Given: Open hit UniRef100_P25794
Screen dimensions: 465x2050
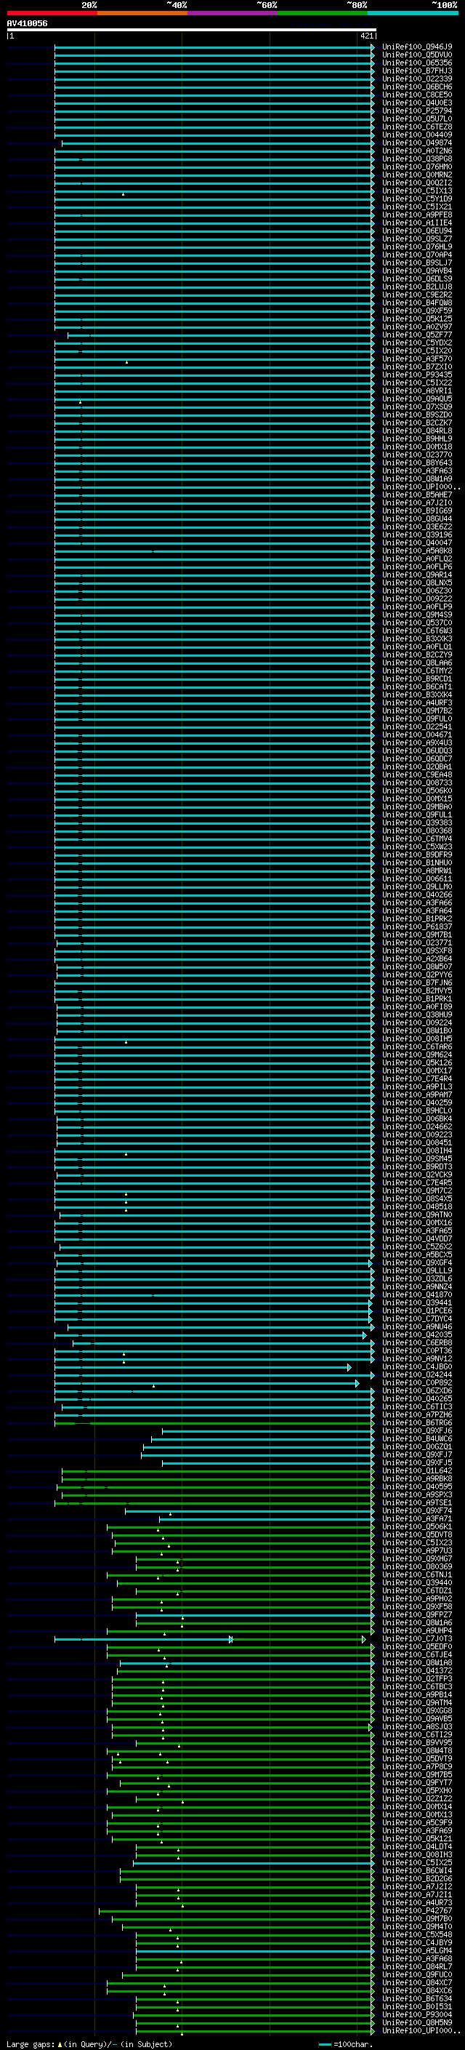Looking at the screenshot, I should click(x=416, y=111).
